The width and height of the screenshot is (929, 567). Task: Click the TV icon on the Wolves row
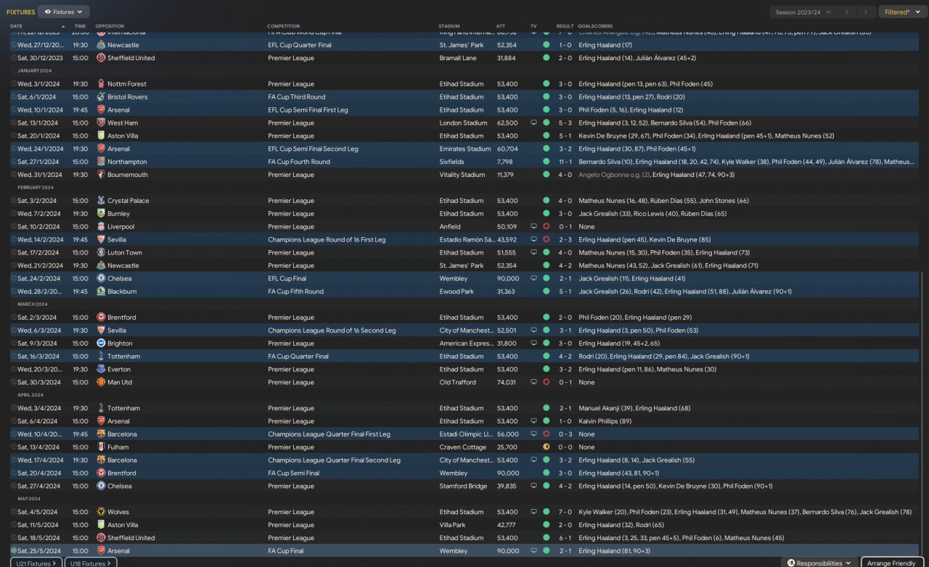(x=533, y=512)
